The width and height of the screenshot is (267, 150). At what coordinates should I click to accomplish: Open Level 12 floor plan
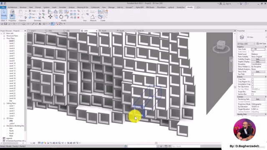click(12, 68)
